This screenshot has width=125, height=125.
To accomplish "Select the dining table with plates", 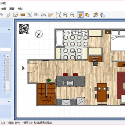I will (x=102, y=92).
